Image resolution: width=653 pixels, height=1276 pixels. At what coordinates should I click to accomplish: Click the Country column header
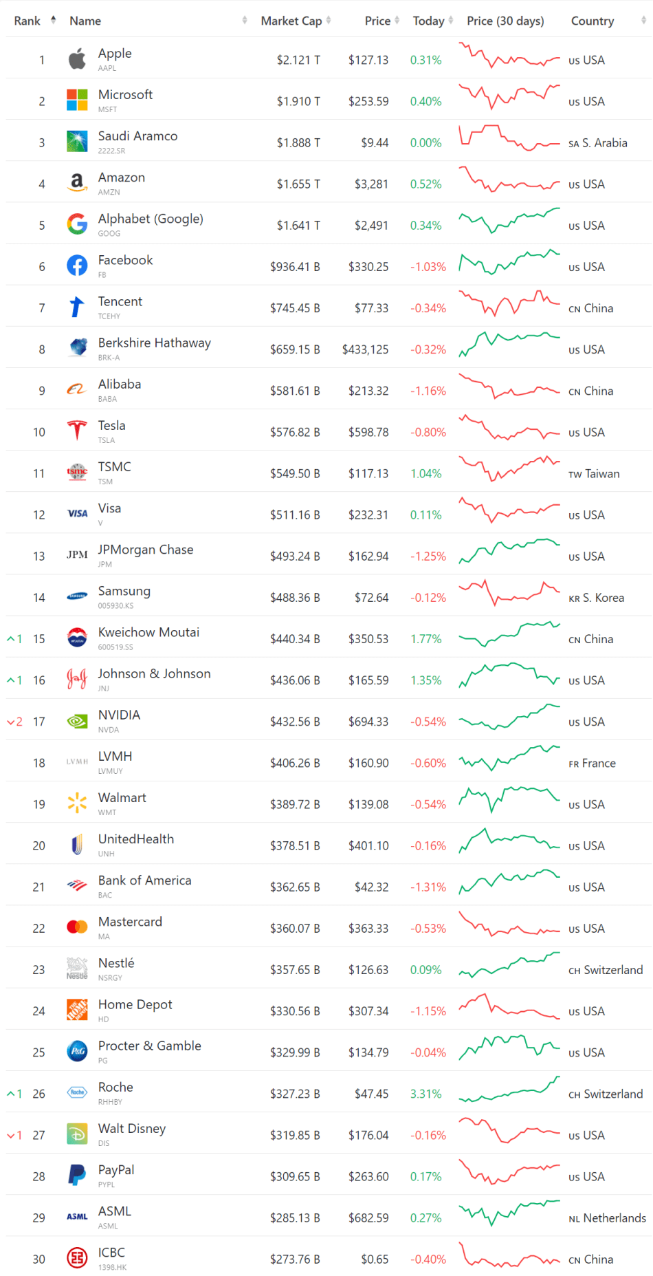[592, 21]
